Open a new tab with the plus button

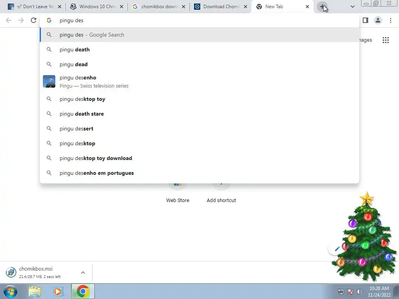click(322, 7)
